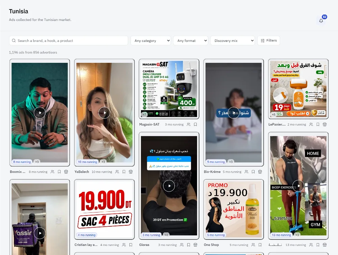Click the audience icon on Gloras row
Image resolution: width=338 pixels, height=255 pixels.
(182, 245)
